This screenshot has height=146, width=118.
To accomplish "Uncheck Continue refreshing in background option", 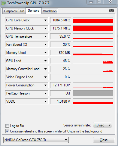I will click(x=7, y=131).
